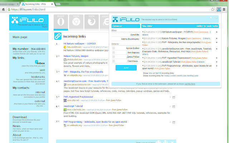
Task: Remove the JavaScriptSource.com link in the popup
Action: (216, 49)
